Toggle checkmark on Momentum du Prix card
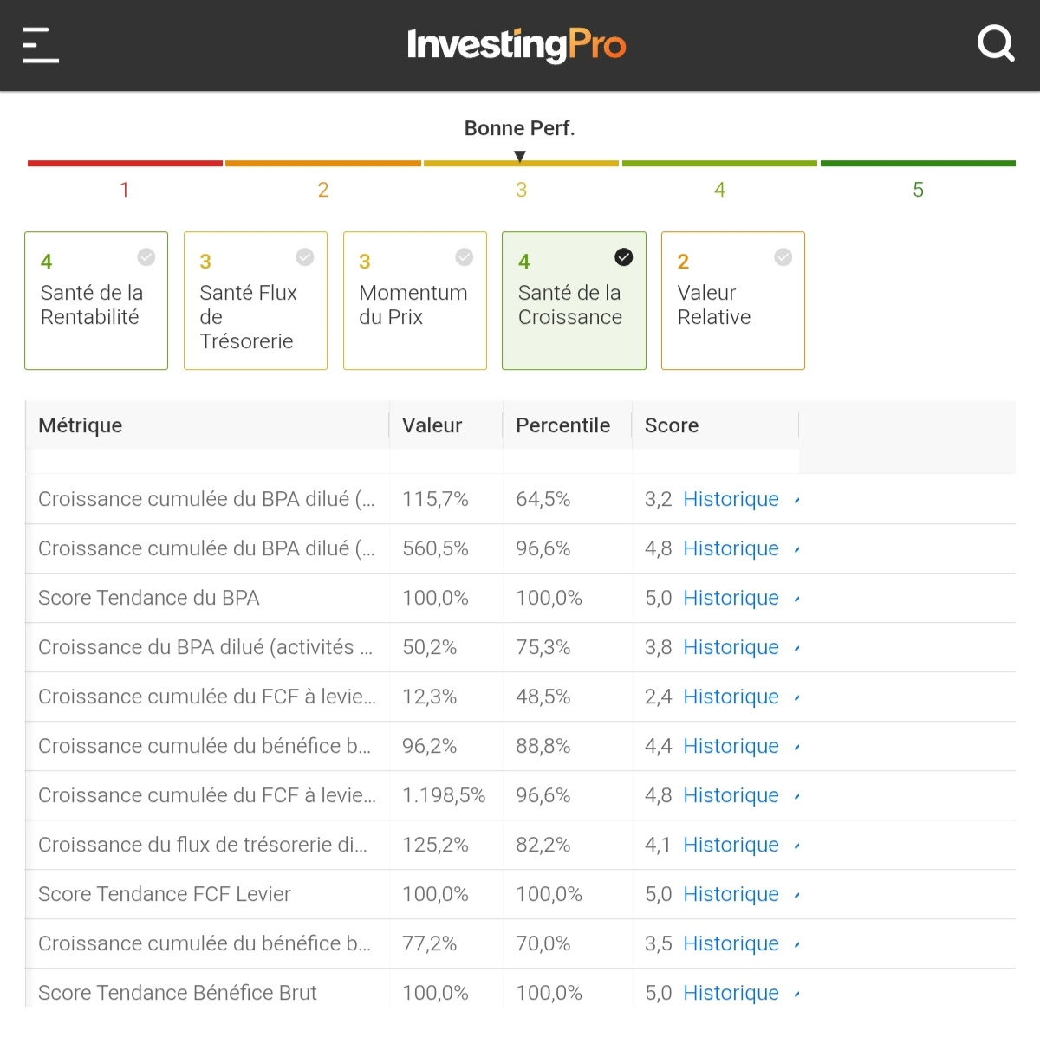Viewport: 1040px width, 1037px height. (465, 257)
